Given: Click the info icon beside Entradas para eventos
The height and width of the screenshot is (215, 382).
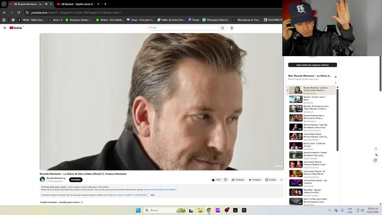Looking at the screenshot, I should click(x=82, y=202).
